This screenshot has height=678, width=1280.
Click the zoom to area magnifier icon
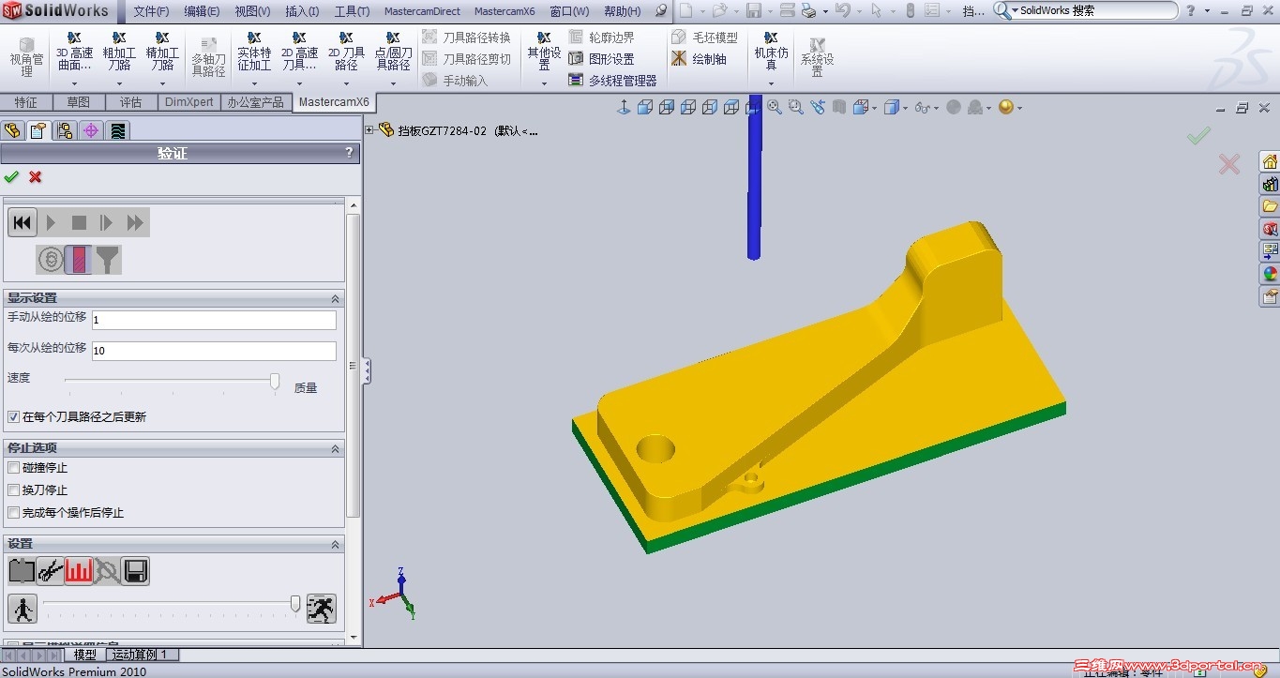[x=796, y=107]
